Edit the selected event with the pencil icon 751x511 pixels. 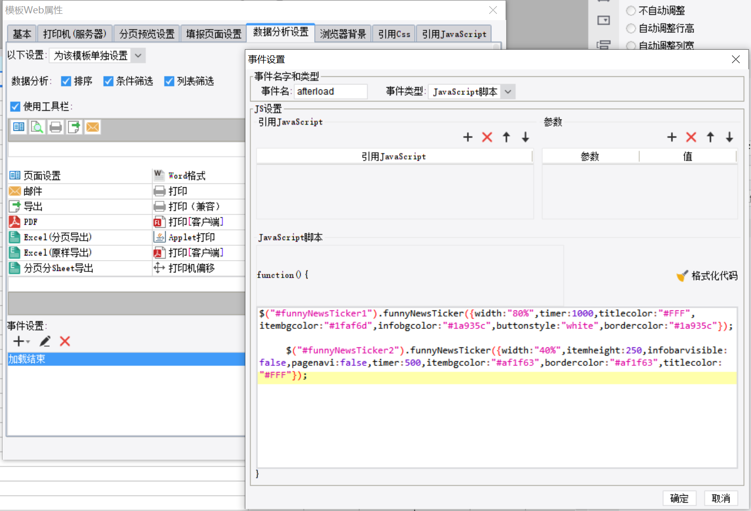(x=45, y=341)
